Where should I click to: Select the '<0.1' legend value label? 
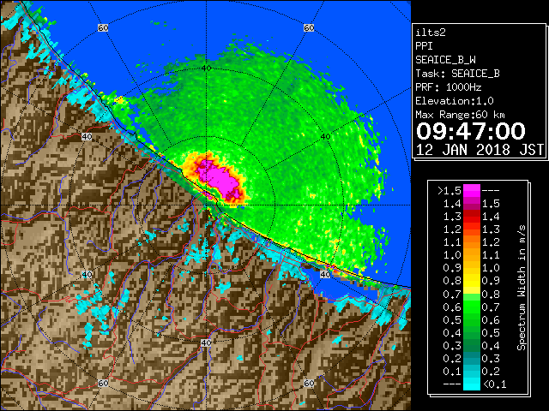(494, 384)
